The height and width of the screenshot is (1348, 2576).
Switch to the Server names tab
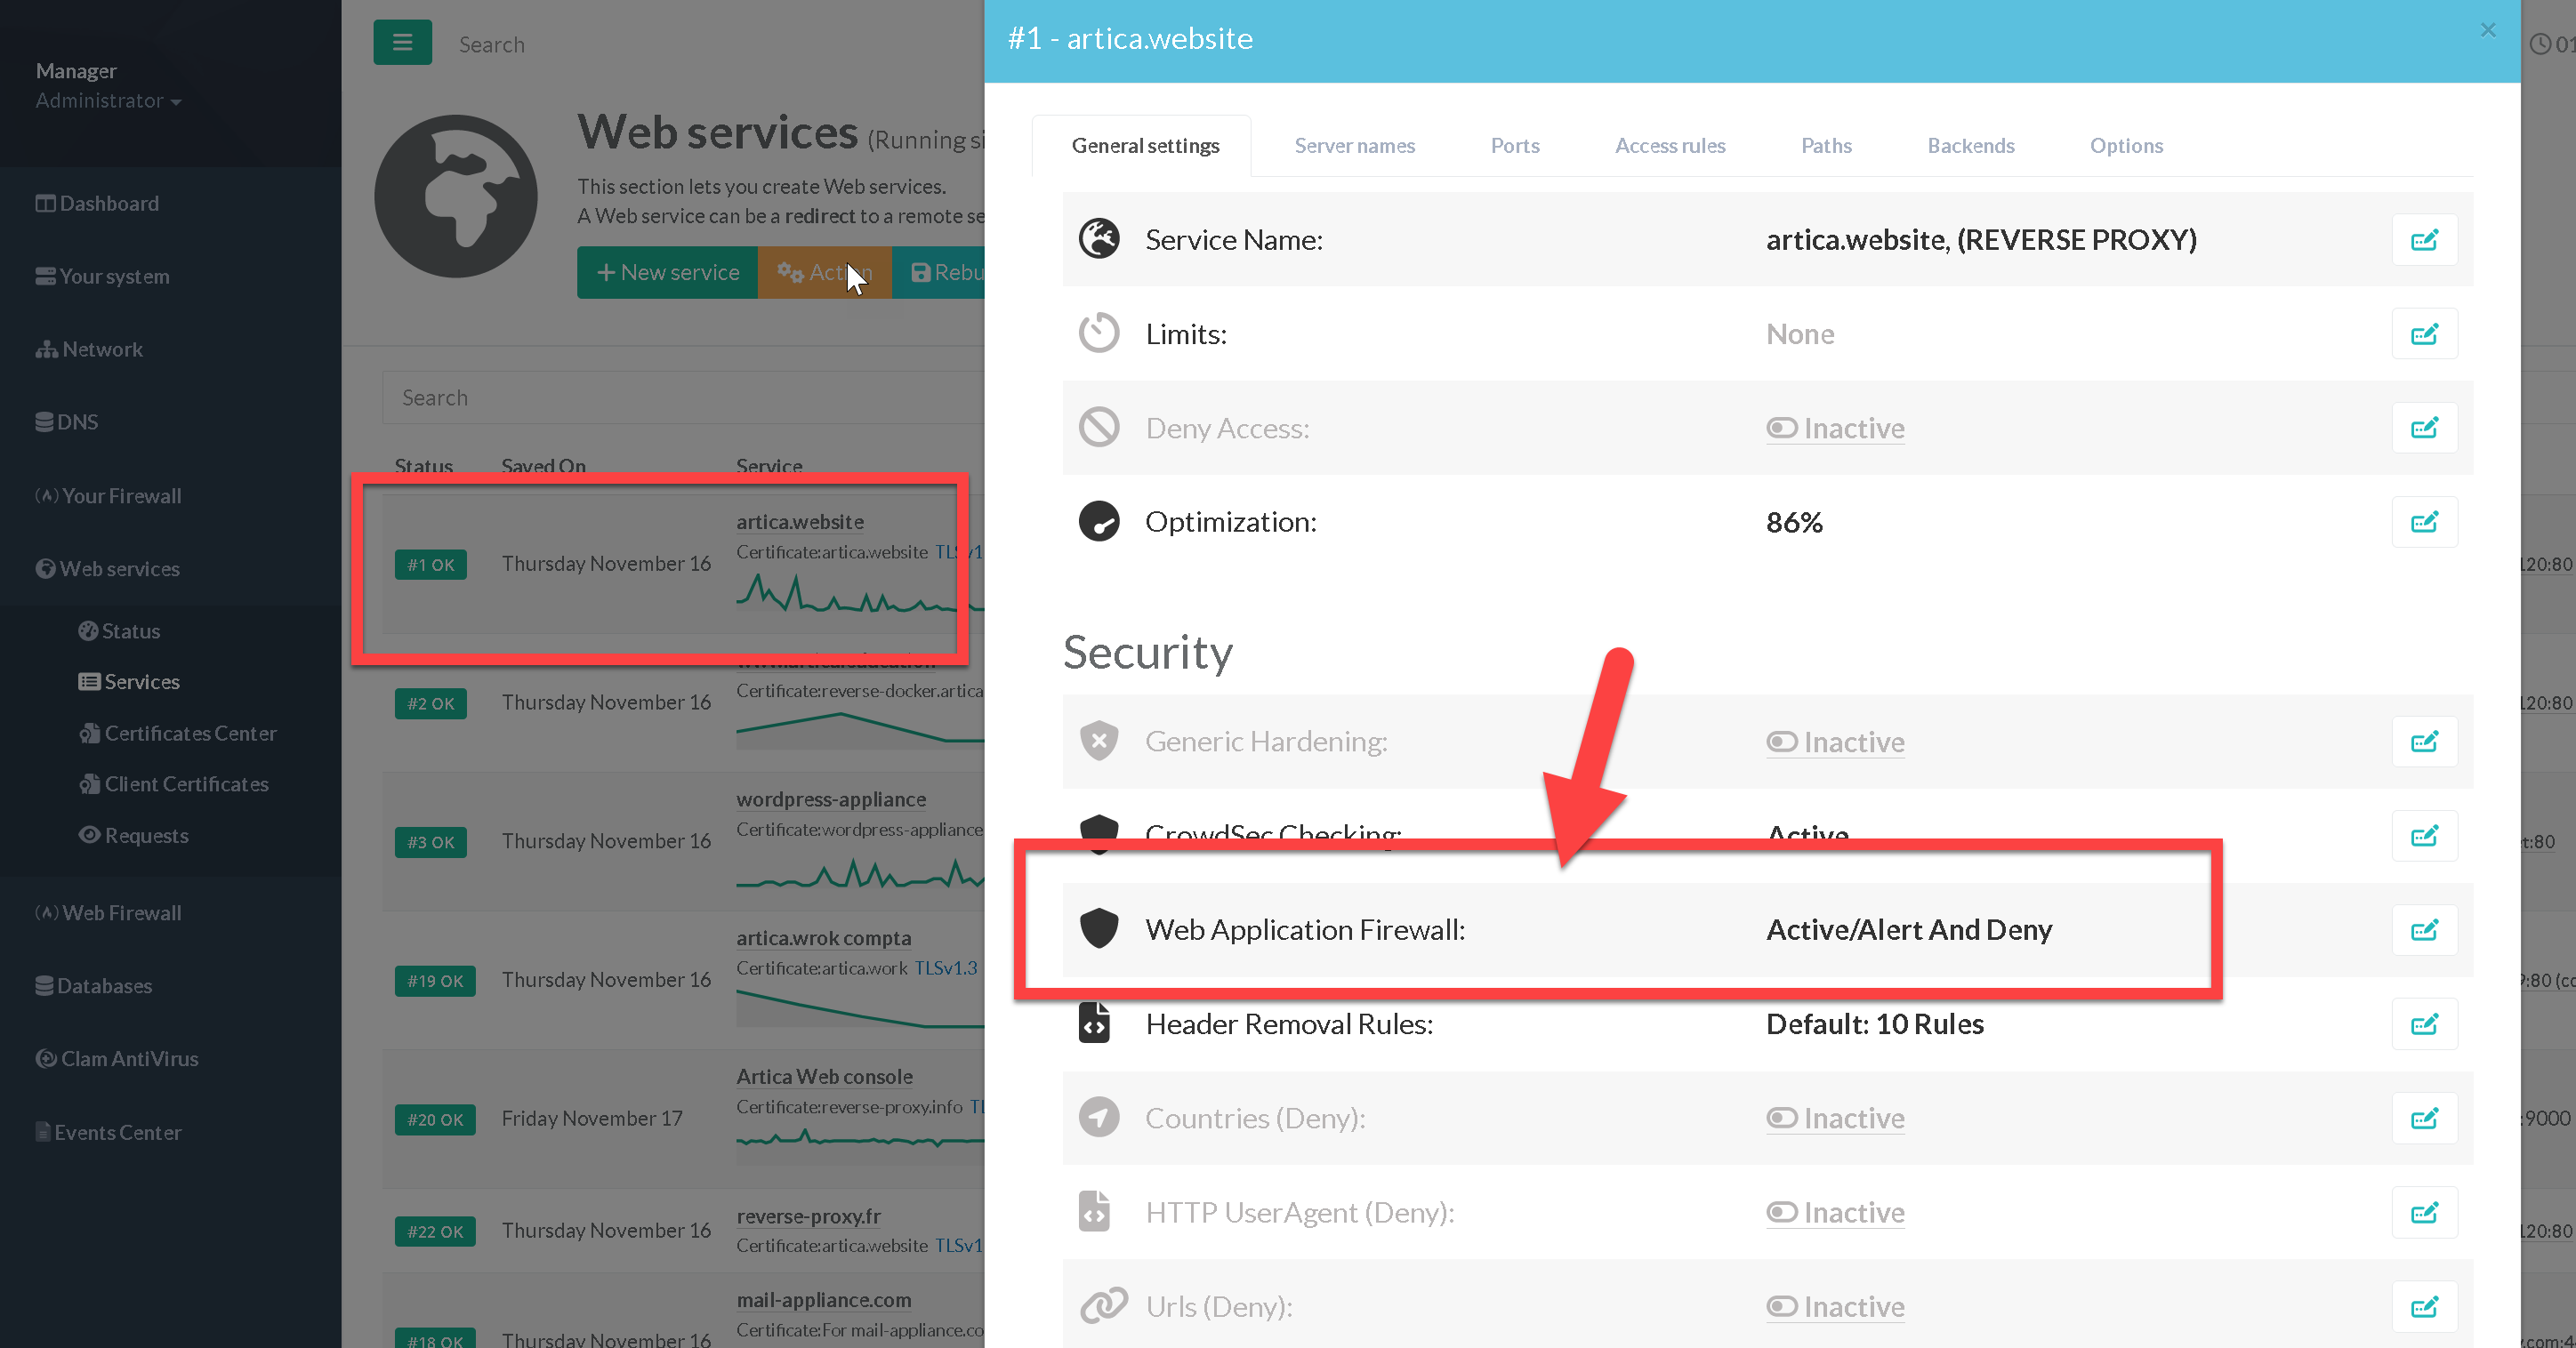pyautogui.click(x=1354, y=146)
